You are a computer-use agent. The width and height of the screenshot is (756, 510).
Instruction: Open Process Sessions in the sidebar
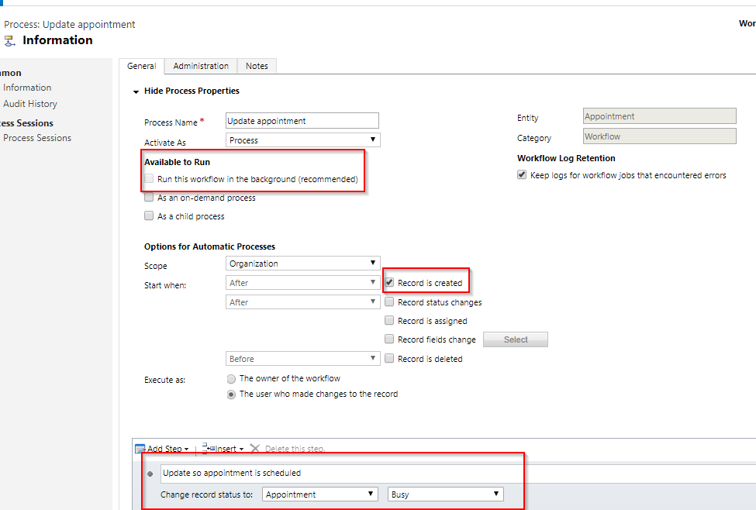[x=37, y=138]
